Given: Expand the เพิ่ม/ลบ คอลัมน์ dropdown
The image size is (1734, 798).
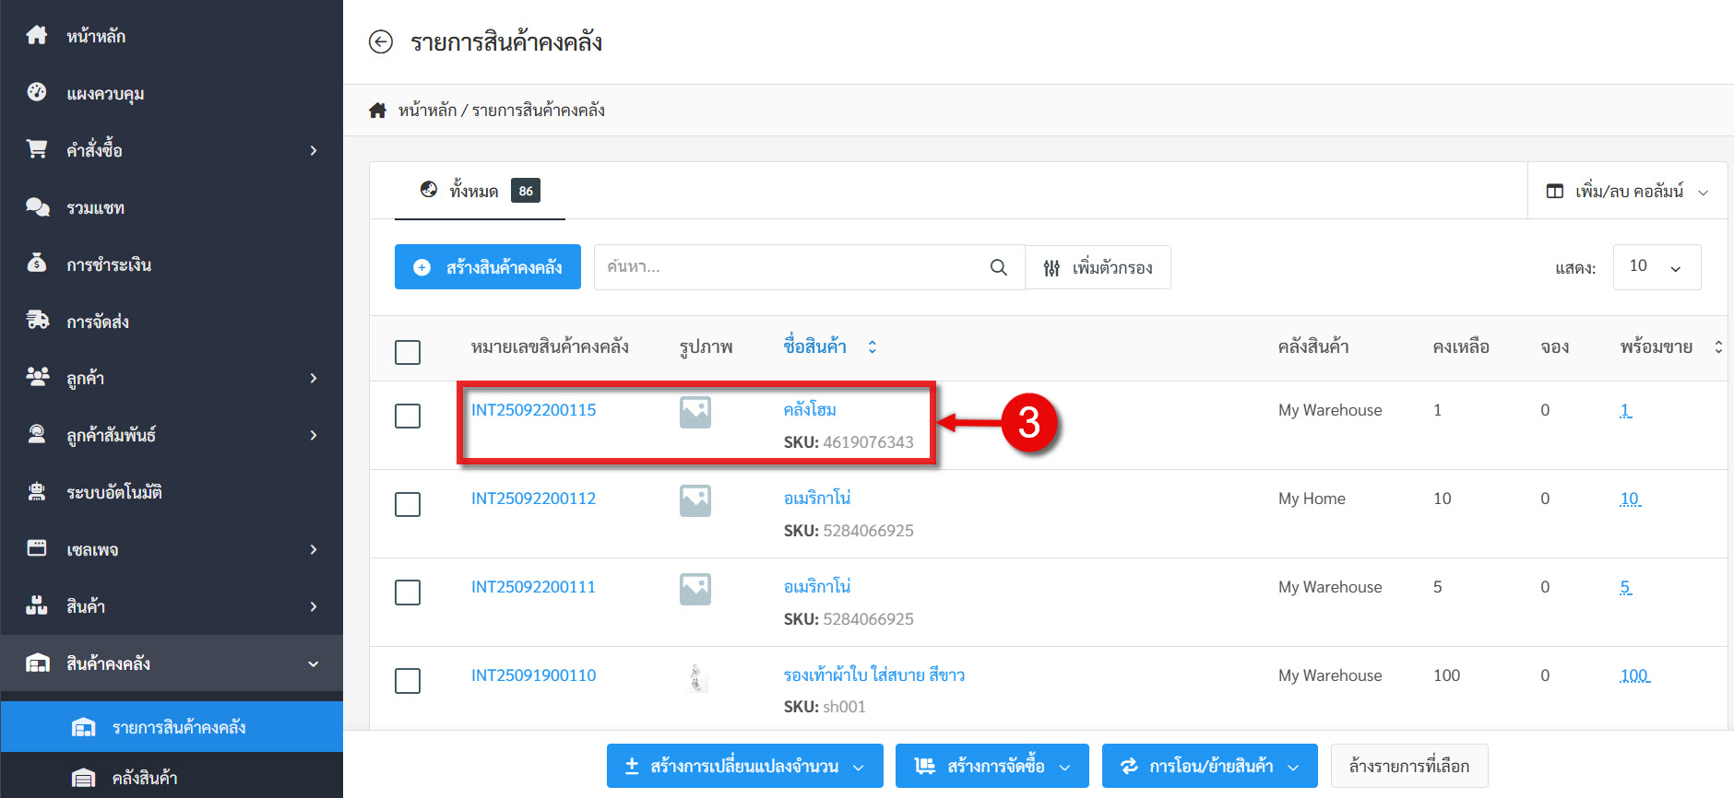Looking at the screenshot, I should [x=1628, y=192].
